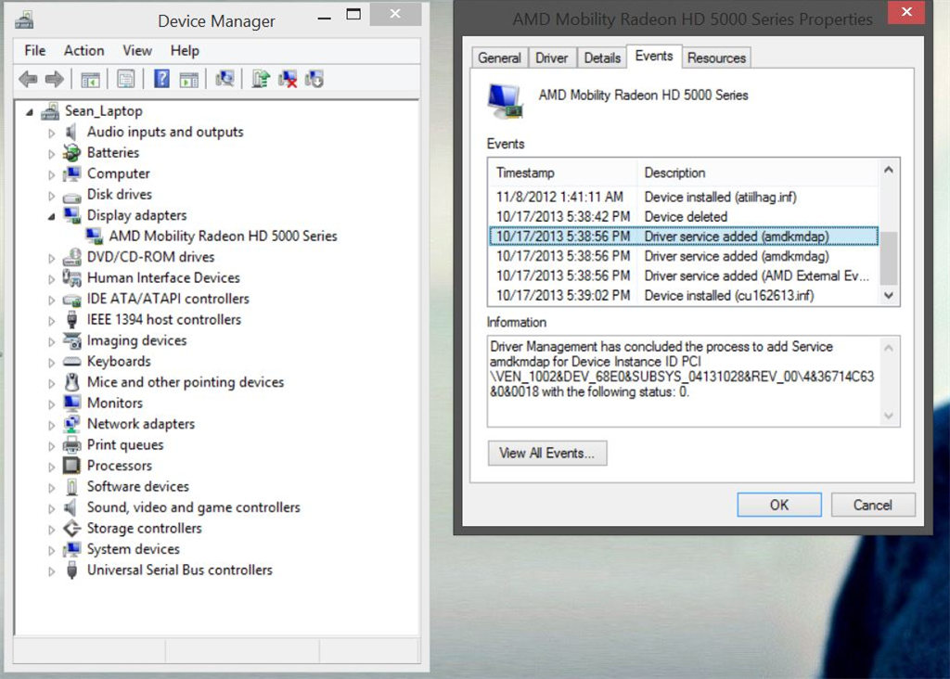950x679 pixels.
Task: Select the System devices tree label
Action: coord(134,549)
